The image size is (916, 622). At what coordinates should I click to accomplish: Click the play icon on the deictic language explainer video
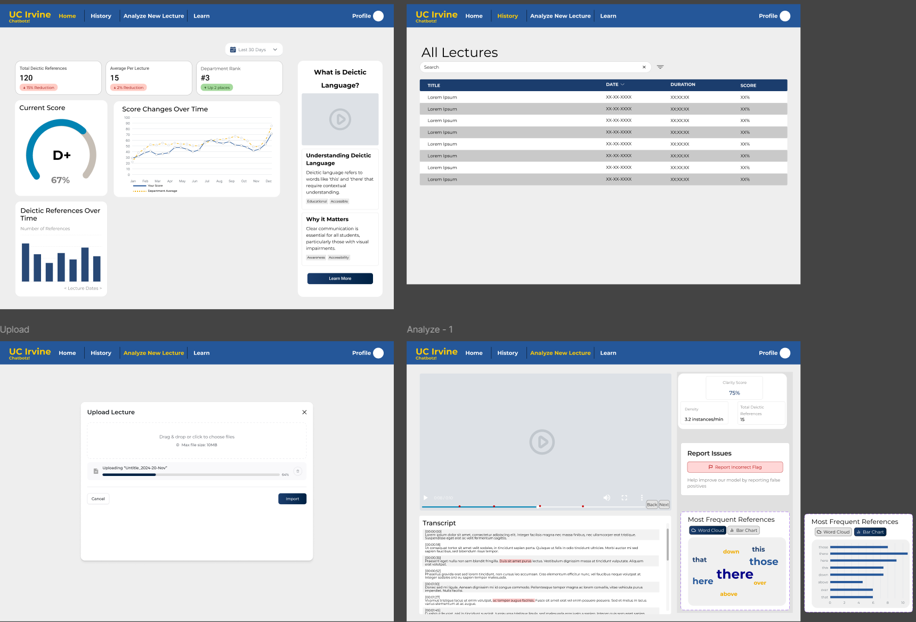click(x=340, y=119)
